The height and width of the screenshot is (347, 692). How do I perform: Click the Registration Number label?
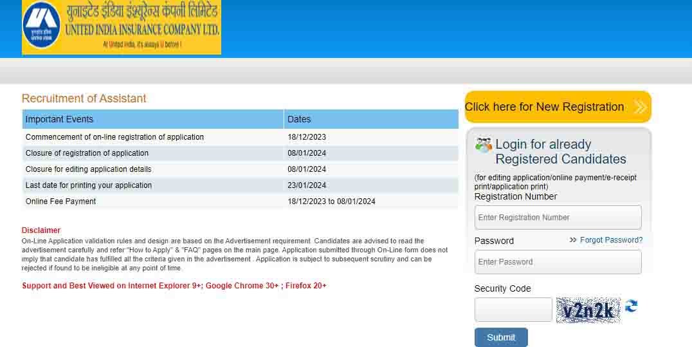pyautogui.click(x=516, y=197)
